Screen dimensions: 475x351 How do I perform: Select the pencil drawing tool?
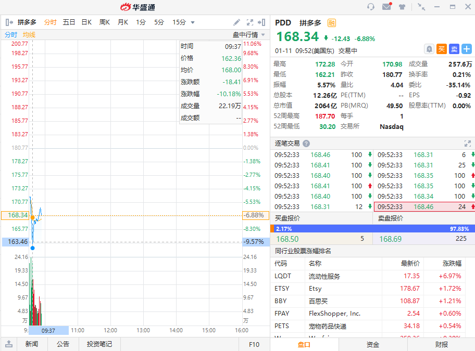[x=236, y=22]
